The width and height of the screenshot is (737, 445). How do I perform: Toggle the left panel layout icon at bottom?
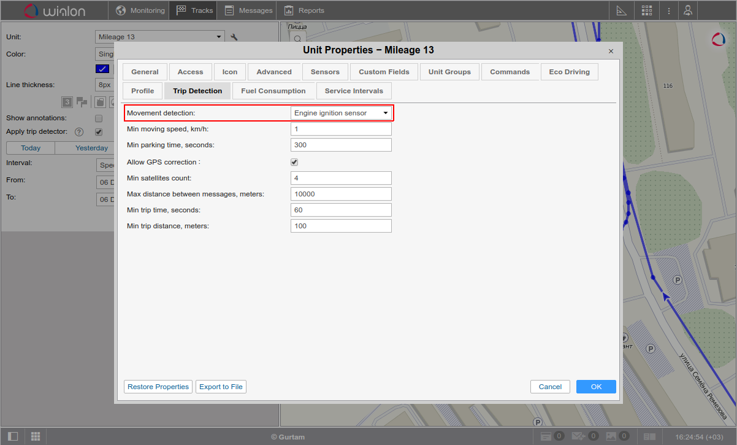tap(13, 436)
